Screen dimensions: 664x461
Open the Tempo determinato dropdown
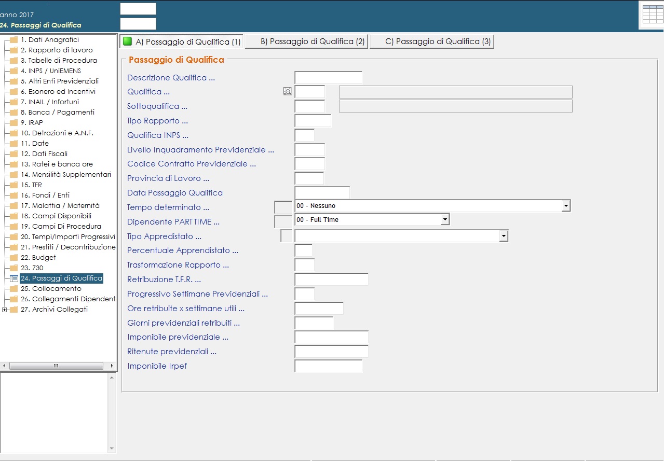pyautogui.click(x=565, y=206)
